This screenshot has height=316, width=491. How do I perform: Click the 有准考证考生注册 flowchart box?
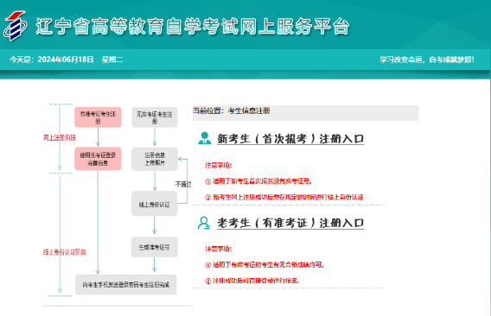[x=98, y=117]
